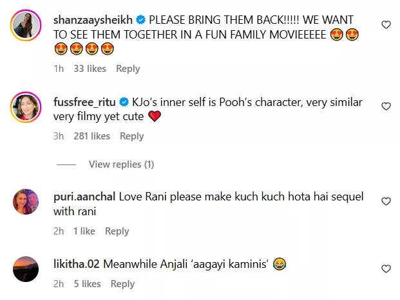Like shanzaaysheikh's comment with the heart
This screenshot has height=300, width=400.
point(386,25)
